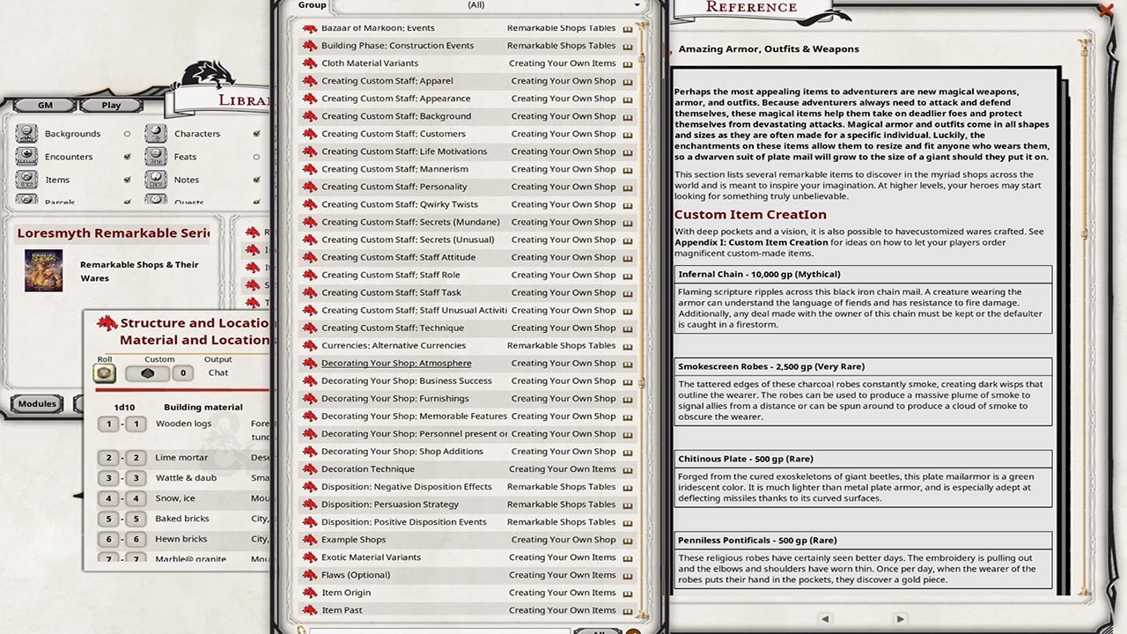
Task: Click the Roll dice icon
Action: pyautogui.click(x=103, y=372)
